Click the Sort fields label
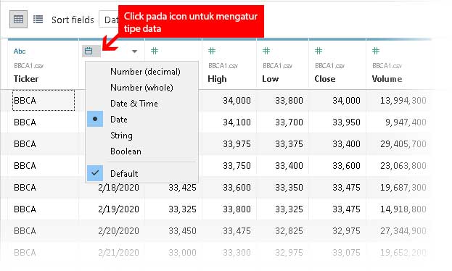The width and height of the screenshot is (452, 271). tap(73, 20)
